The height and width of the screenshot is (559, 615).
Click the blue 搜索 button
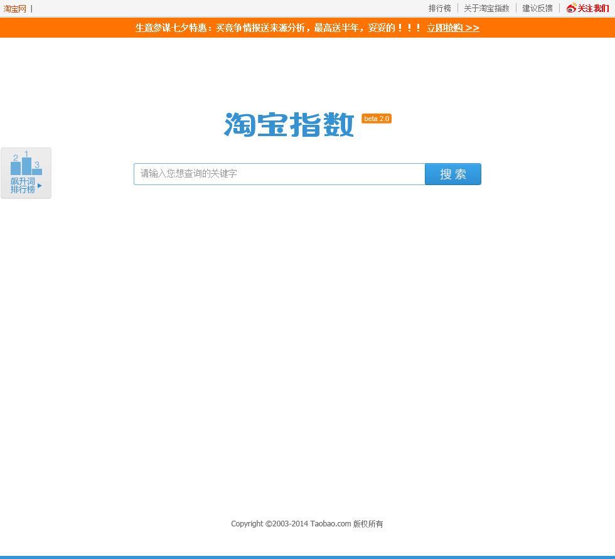point(453,174)
